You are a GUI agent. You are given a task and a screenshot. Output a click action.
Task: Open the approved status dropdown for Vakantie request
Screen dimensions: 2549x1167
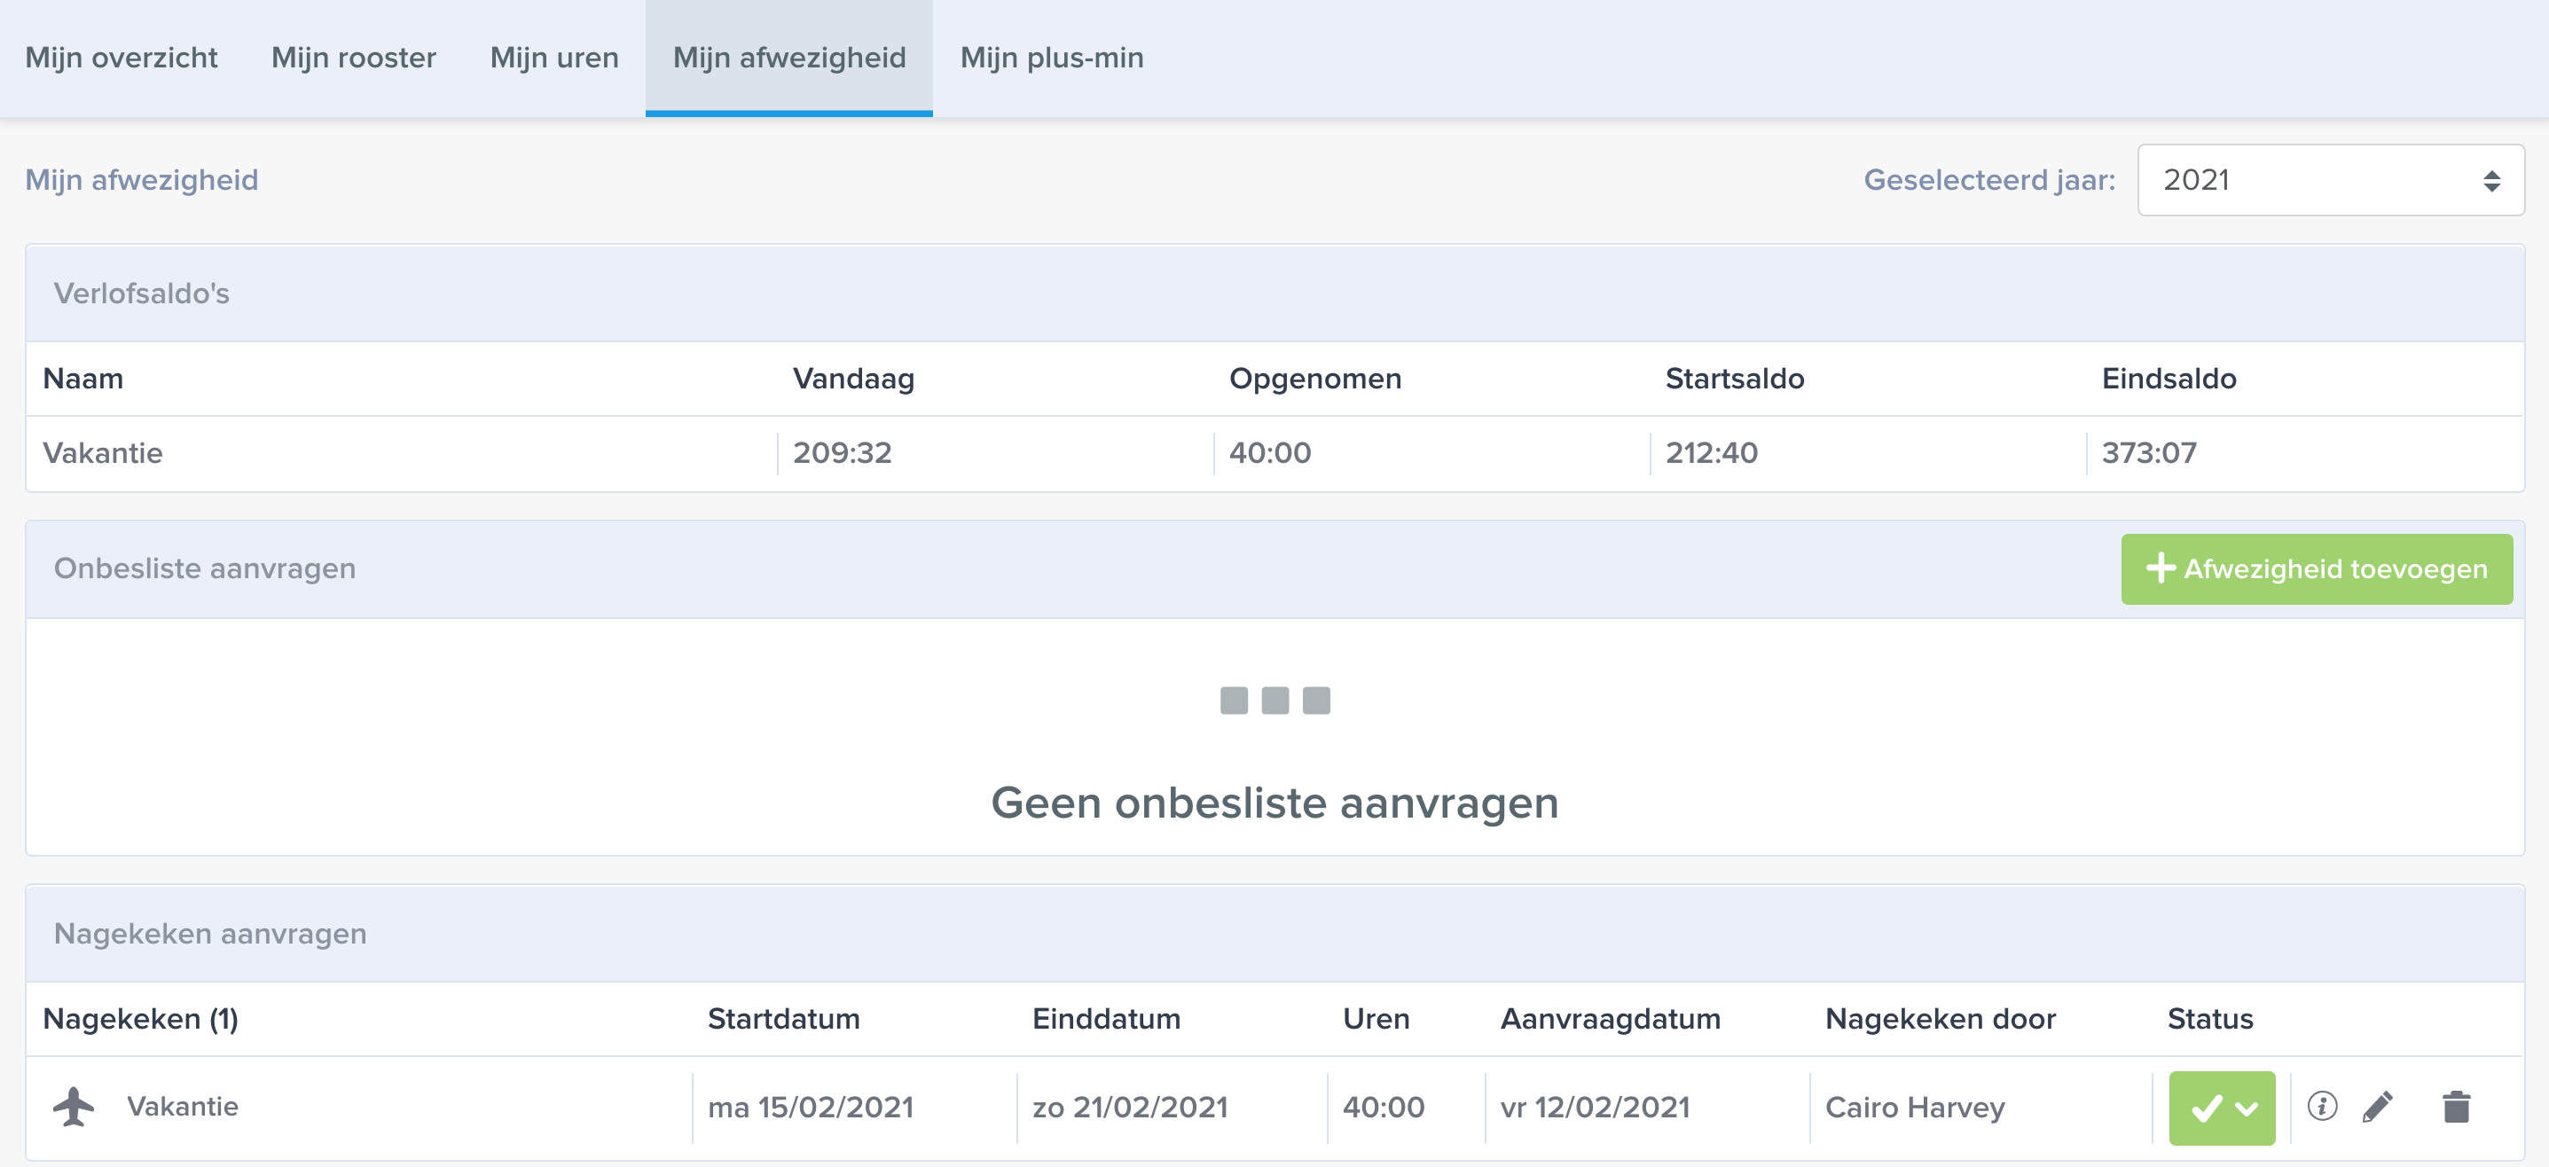2222,1108
